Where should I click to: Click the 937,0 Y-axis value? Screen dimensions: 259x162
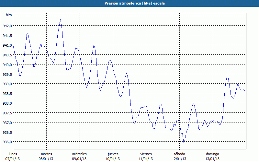click(7, 122)
